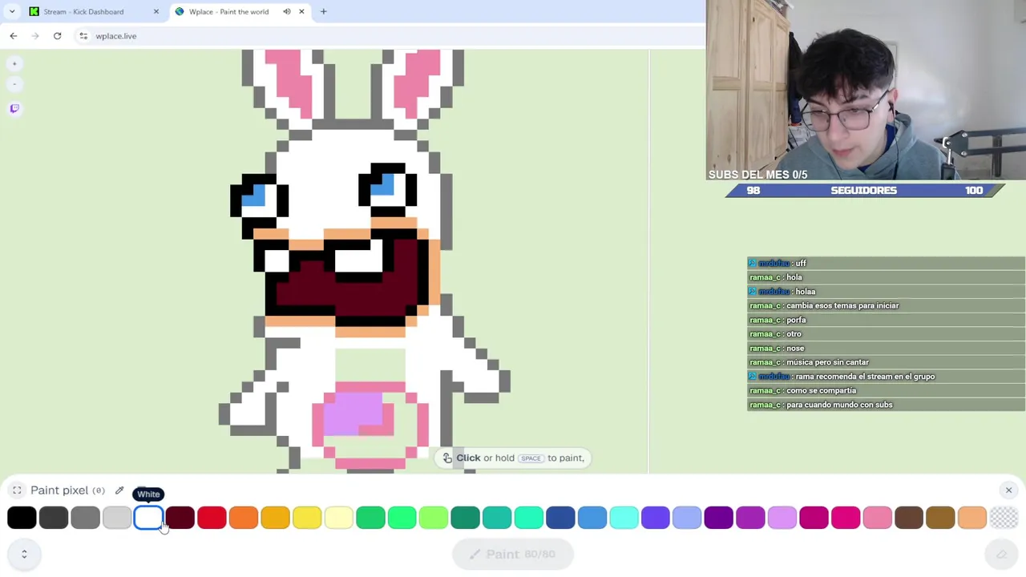Screen dimensions: 1026x577
Task: Zoom in the map with the plus button
Action: (14, 63)
